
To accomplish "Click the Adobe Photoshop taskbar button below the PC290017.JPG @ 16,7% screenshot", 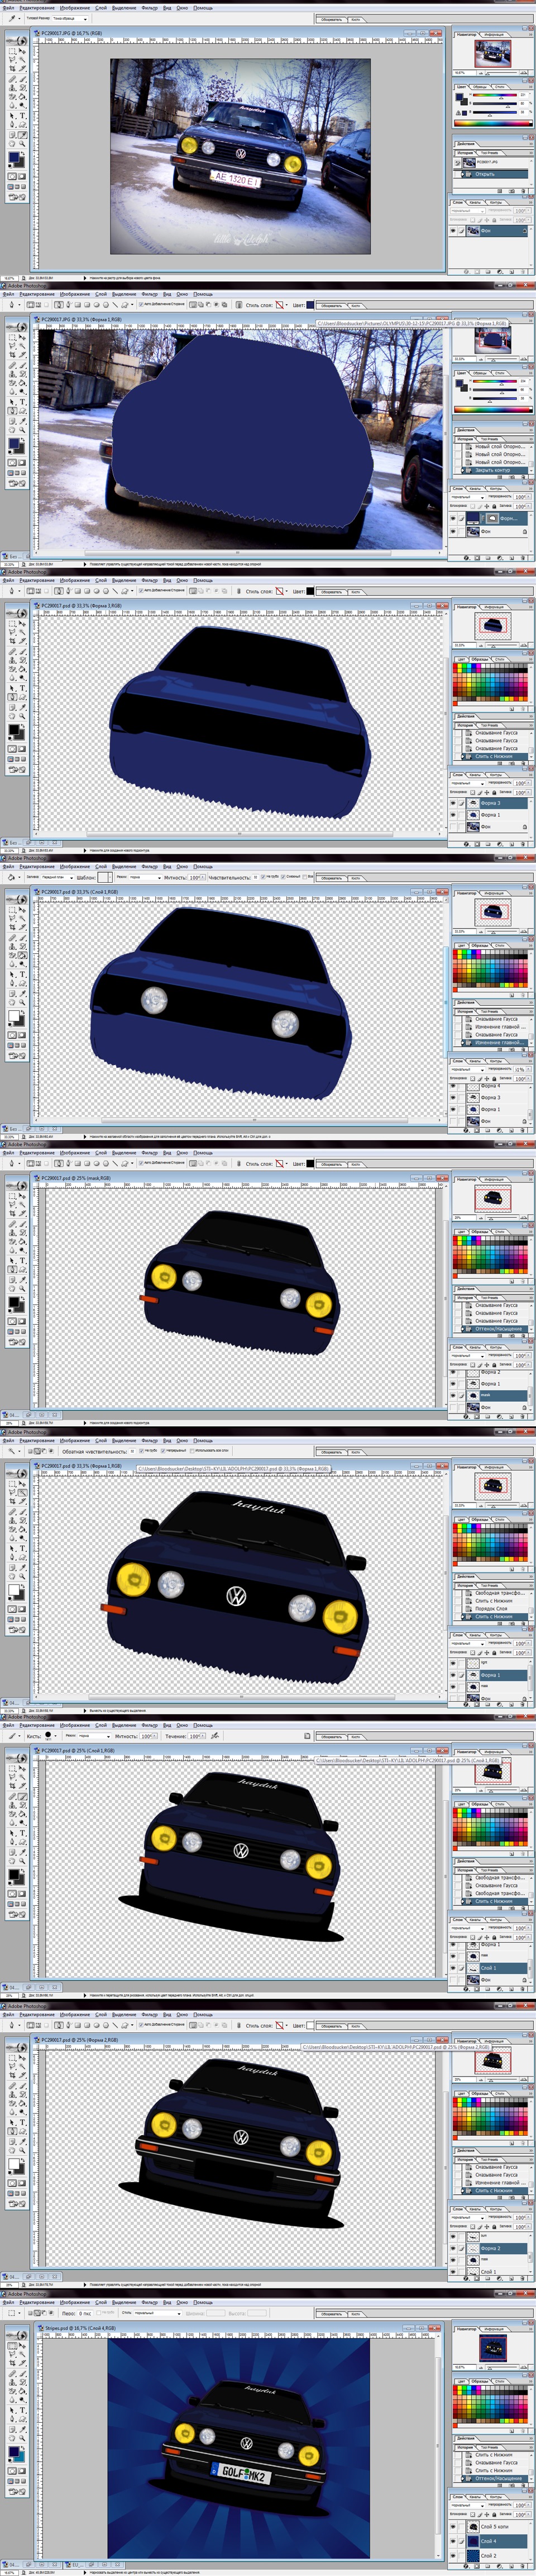I will click(x=25, y=285).
